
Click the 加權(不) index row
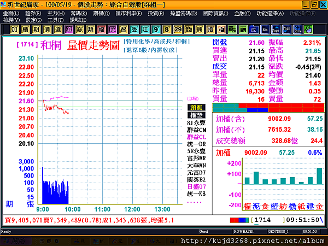click(269, 130)
